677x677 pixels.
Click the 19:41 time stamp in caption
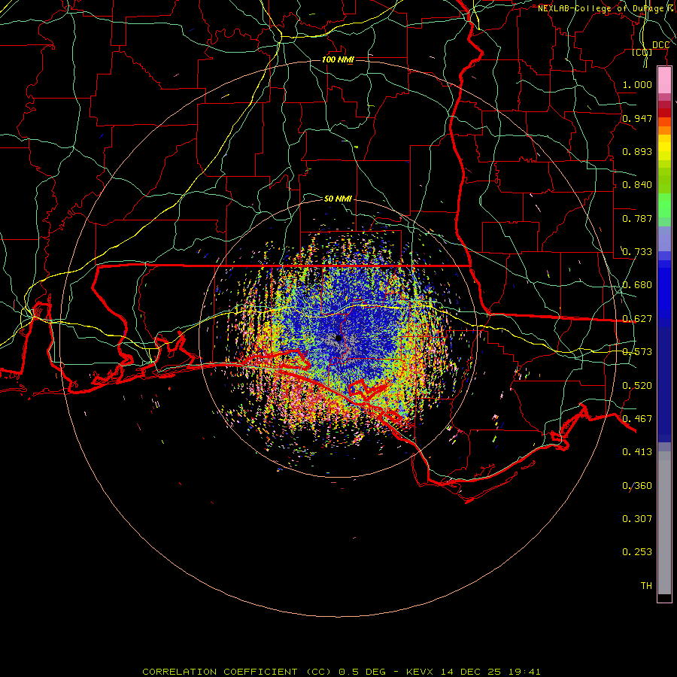(x=524, y=672)
